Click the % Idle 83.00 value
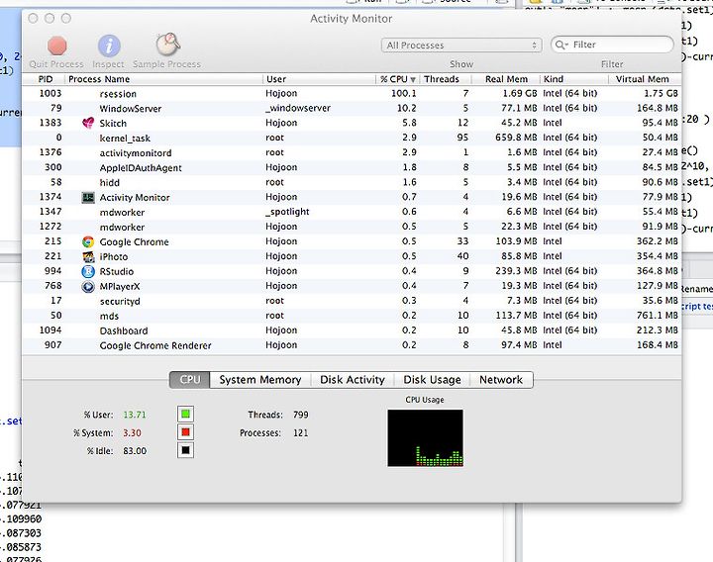 (135, 451)
